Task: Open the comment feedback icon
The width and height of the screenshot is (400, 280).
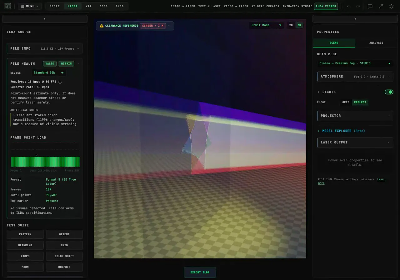Action: (x=370, y=6)
